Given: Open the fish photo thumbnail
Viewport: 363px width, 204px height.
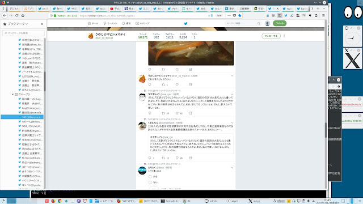Looking at the screenshot, I should pyautogui.click(x=191, y=53).
